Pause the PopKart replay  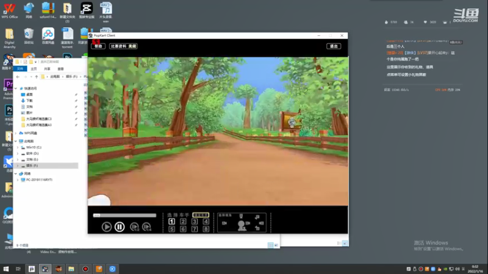tap(120, 227)
